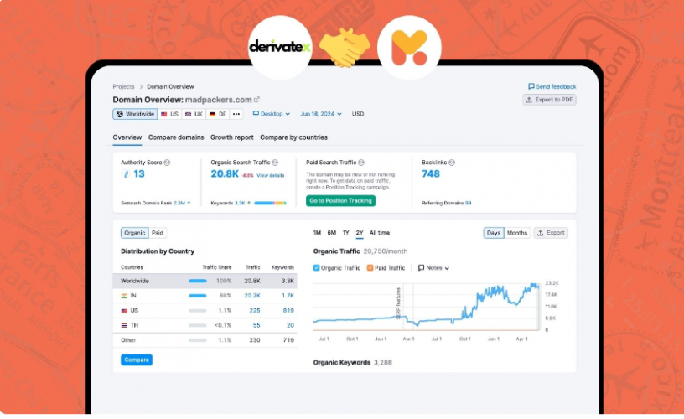Expand the Notes dropdown
684x419 pixels.
pyautogui.click(x=433, y=267)
